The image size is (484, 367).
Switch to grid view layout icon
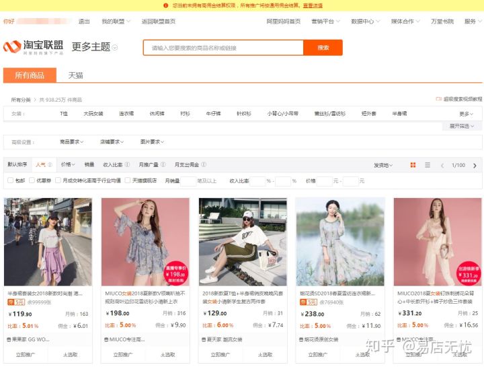coord(413,165)
